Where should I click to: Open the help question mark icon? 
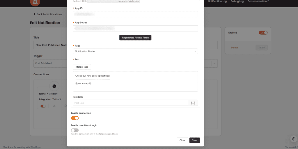pyautogui.click(x=293, y=139)
